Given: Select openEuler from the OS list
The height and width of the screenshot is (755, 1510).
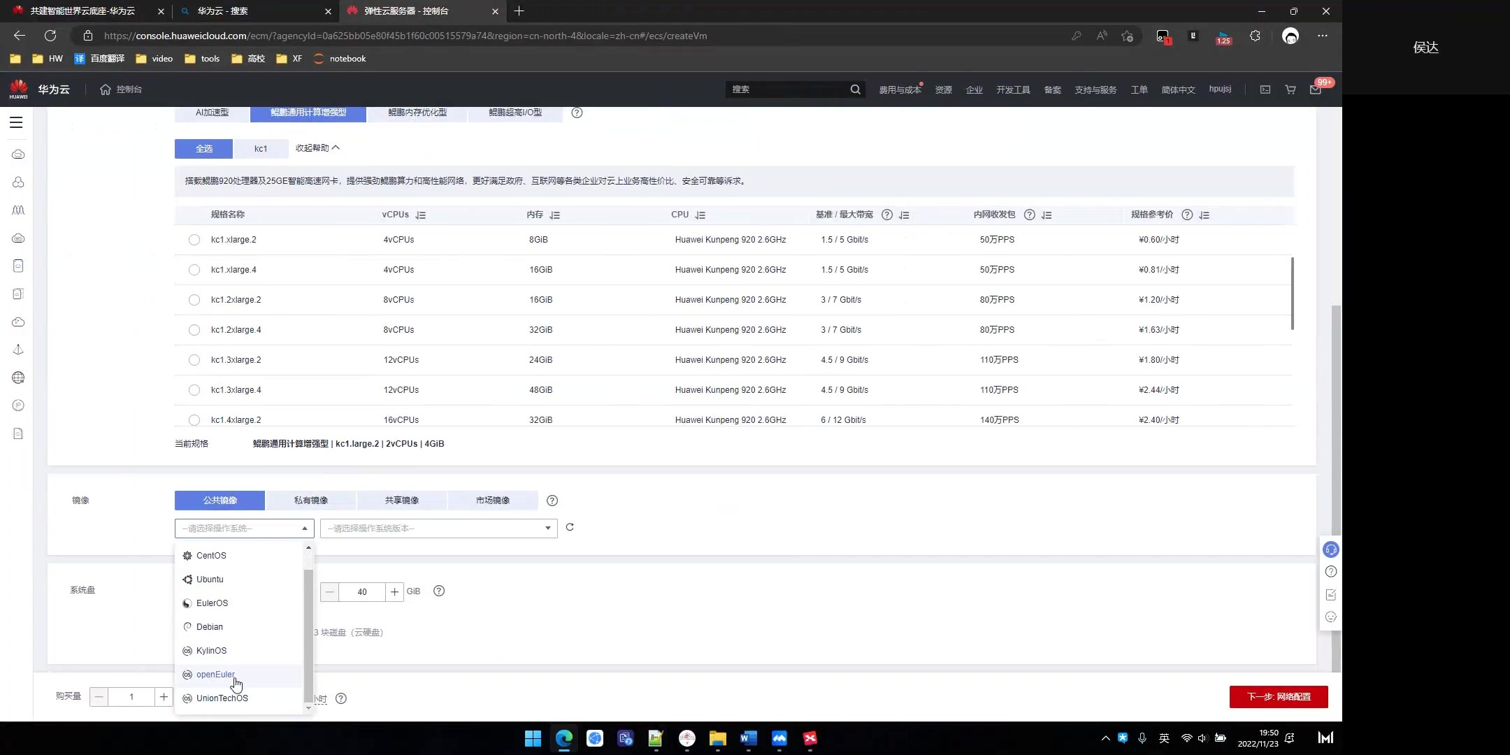Looking at the screenshot, I should coord(216,674).
